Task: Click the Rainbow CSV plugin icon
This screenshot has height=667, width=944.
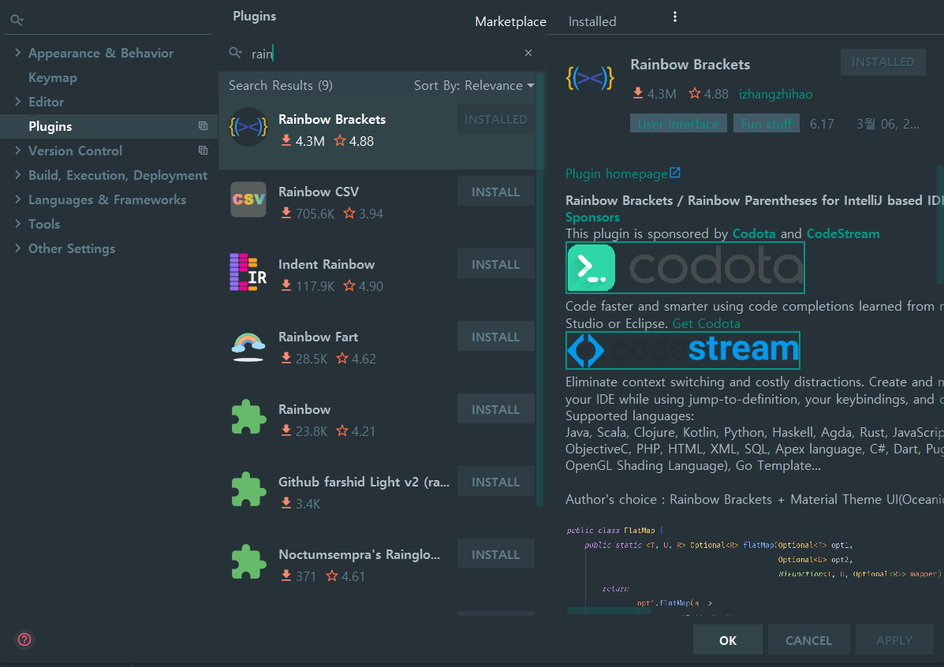Action: (248, 199)
